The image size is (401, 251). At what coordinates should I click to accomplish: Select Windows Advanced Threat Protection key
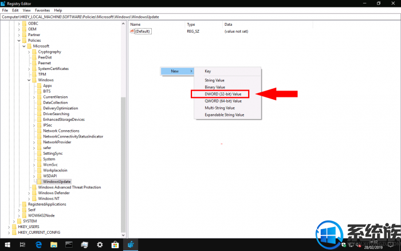tap(69, 187)
